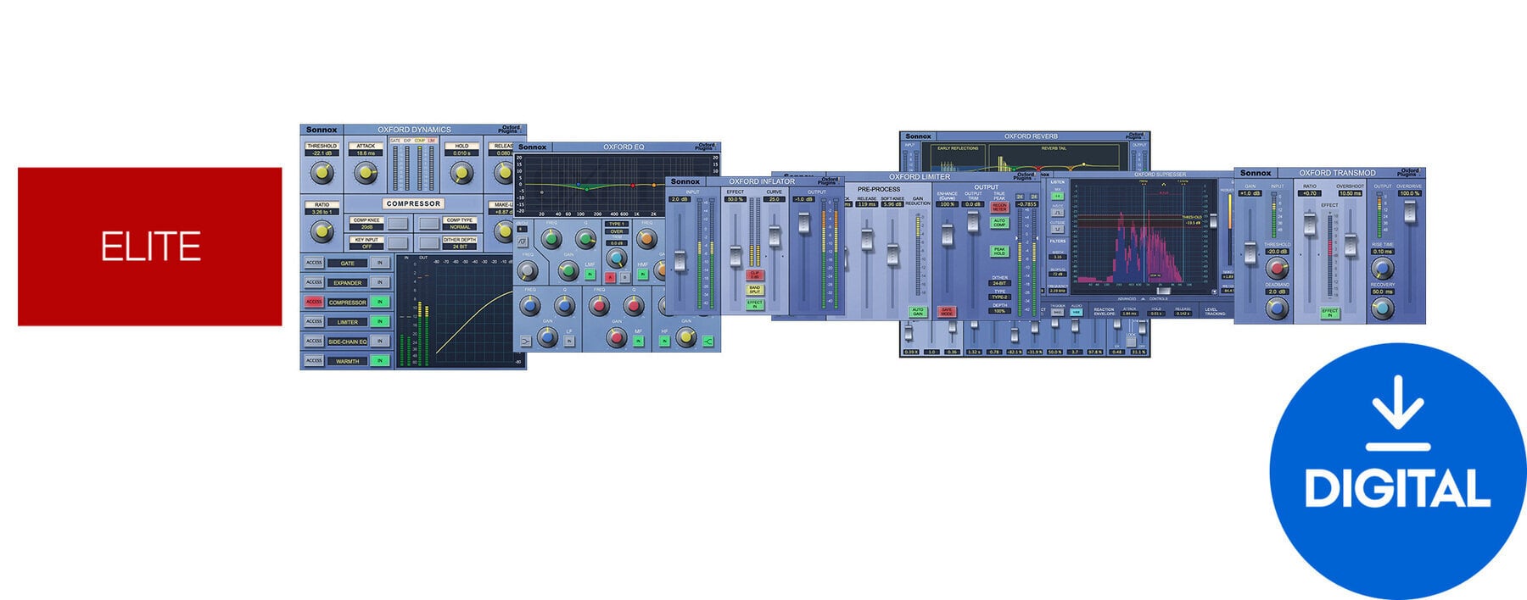Expand Advanced Controls in Oxford SuprEsser
1527x600 pixels.
[1143, 298]
